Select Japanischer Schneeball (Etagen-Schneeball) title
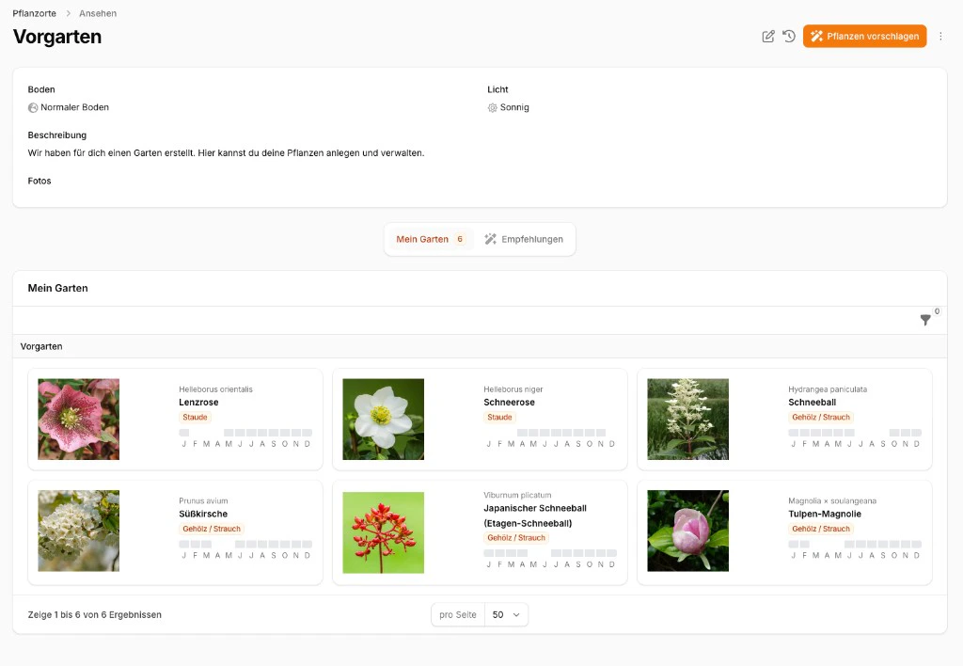 (x=535, y=516)
